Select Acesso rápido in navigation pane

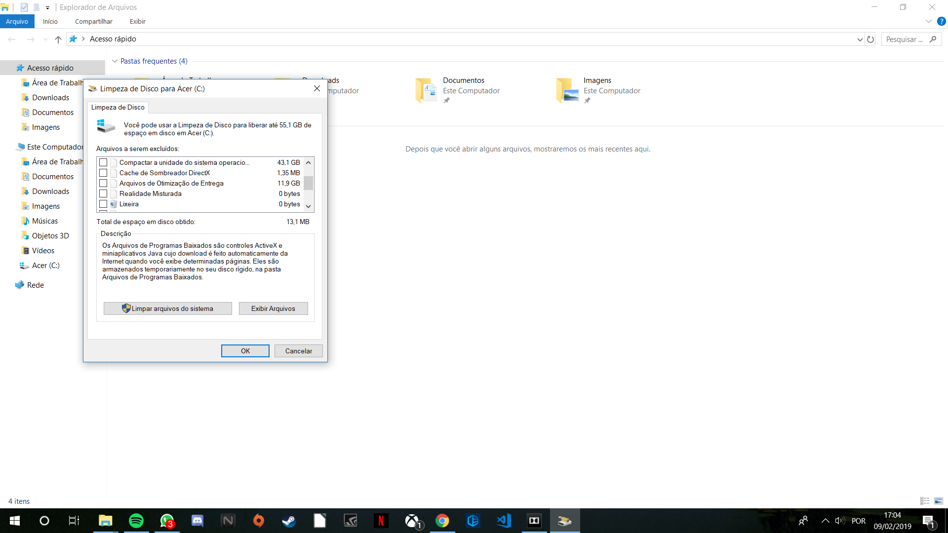coord(50,68)
